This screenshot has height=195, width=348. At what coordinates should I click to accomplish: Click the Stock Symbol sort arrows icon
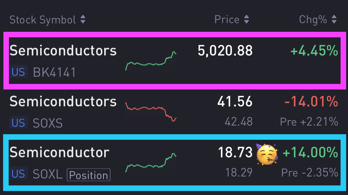pos(83,20)
